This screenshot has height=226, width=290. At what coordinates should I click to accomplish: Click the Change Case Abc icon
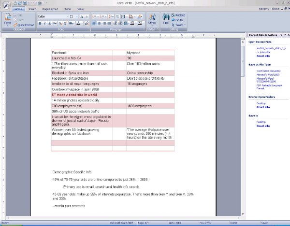click(72, 23)
